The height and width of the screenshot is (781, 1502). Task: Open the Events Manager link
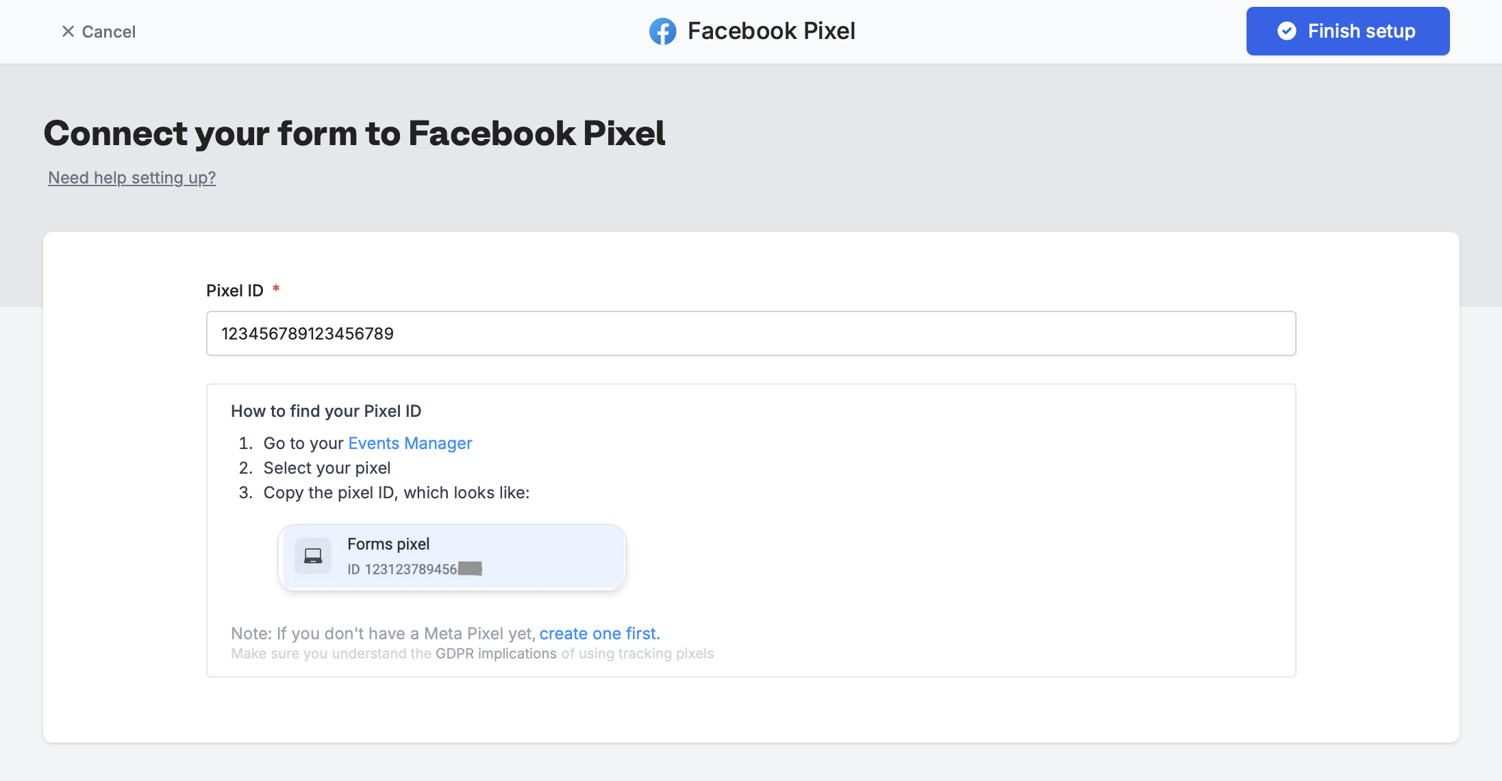pyautogui.click(x=410, y=443)
